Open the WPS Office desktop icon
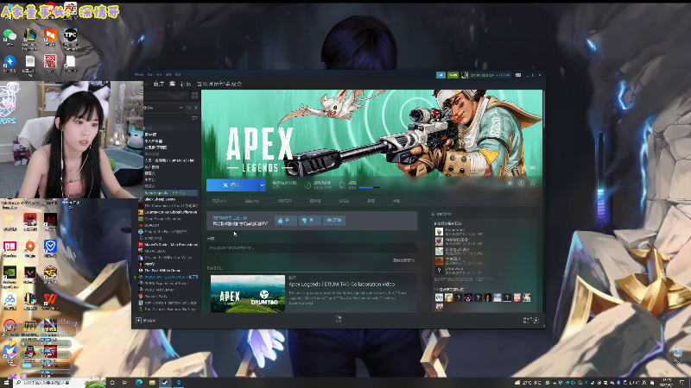Viewport: 691px width, 388px height. [50, 301]
